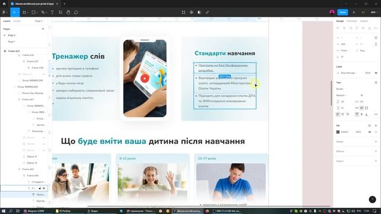Select Page 2 in pages list
The width and height of the screenshot is (381, 214).
pos(12,35)
